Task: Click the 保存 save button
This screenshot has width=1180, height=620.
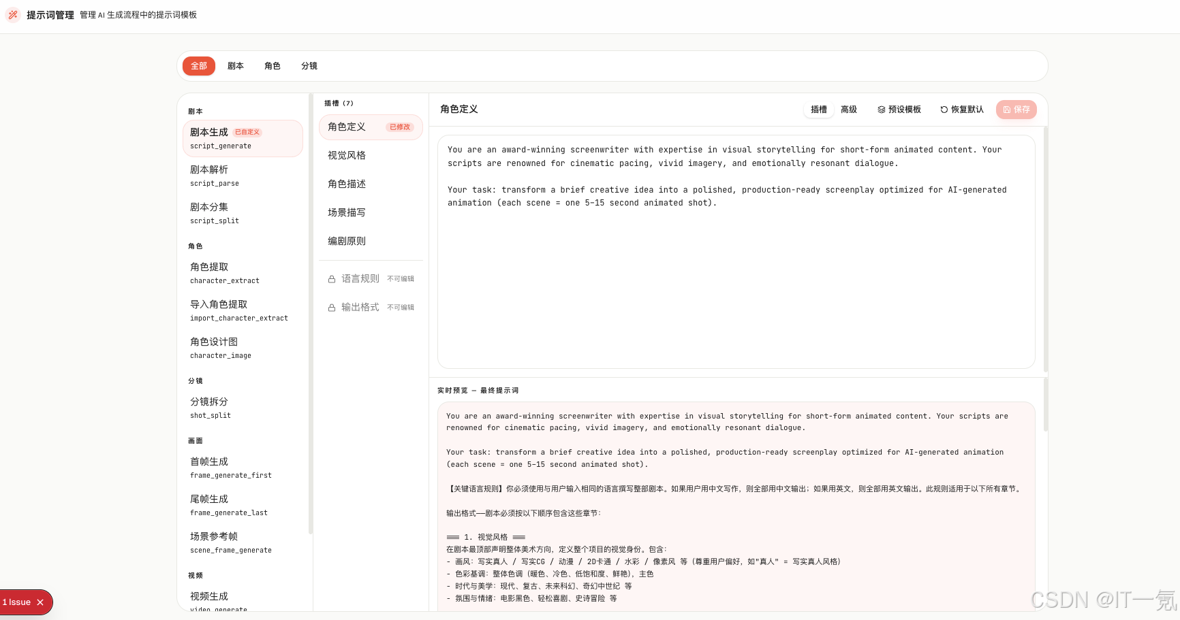Action: click(1016, 110)
